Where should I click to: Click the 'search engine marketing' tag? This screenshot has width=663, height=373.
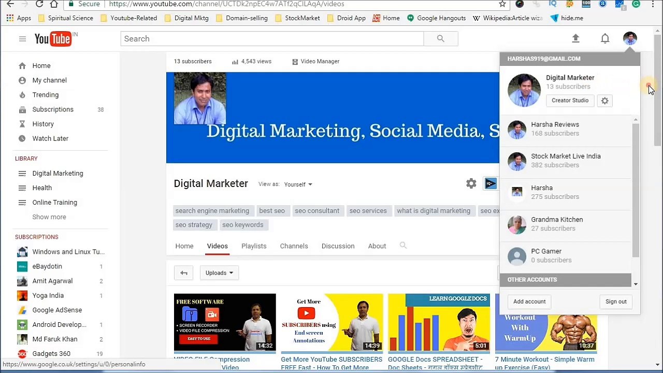pyautogui.click(x=212, y=211)
